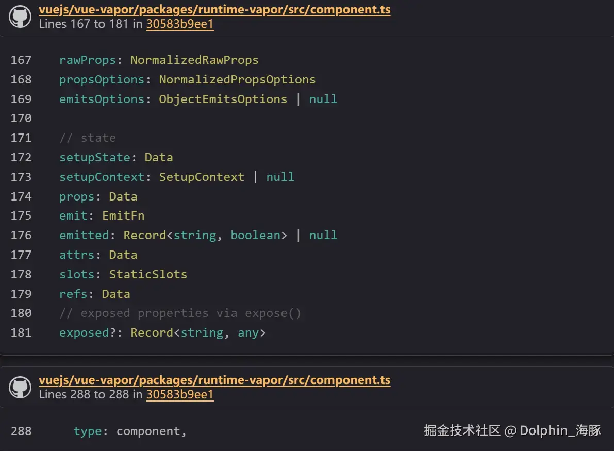Select line number 174
614x451 pixels.
[x=21, y=196]
